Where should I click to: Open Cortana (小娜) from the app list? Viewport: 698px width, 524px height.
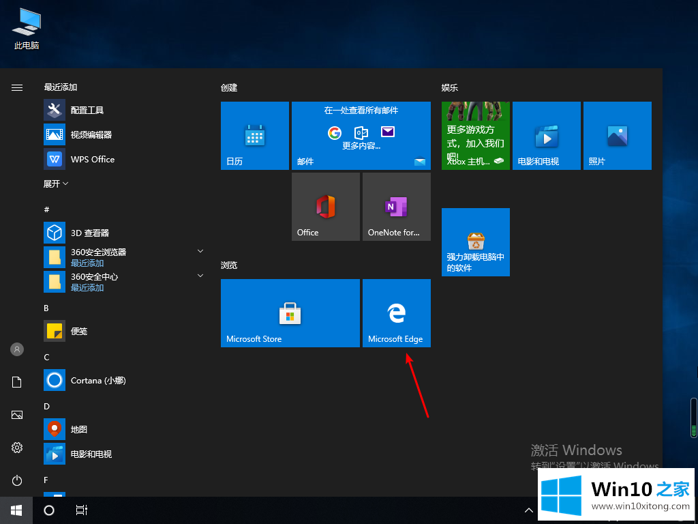point(125,380)
